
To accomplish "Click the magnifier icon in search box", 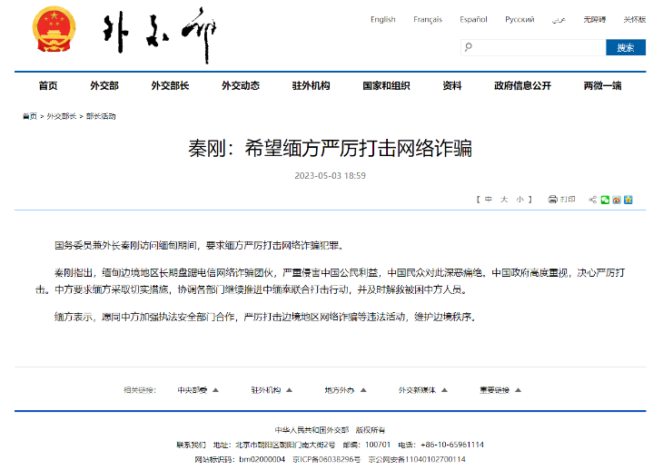I will click(x=469, y=48).
